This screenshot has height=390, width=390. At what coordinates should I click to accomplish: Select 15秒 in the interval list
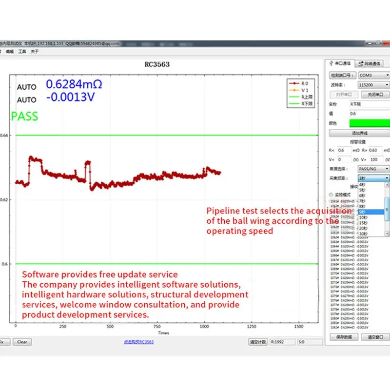[x=371, y=223]
